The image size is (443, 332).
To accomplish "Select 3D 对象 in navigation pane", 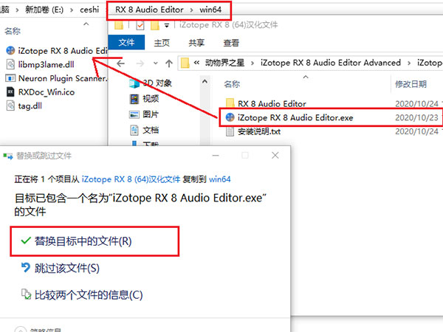I will [x=151, y=83].
